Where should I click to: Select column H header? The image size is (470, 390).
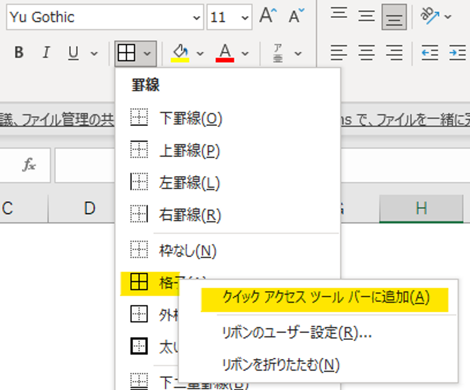point(422,208)
